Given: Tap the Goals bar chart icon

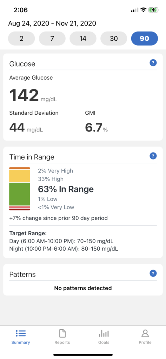Looking at the screenshot, I should [104, 334].
